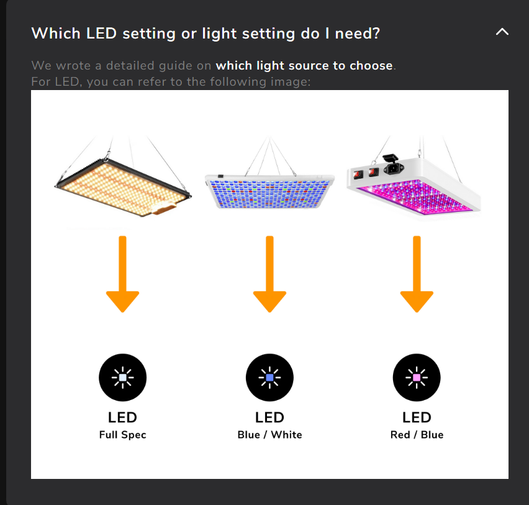This screenshot has width=529, height=505.
Task: Click the orange arrow under the pink panel
Action: coord(417,274)
